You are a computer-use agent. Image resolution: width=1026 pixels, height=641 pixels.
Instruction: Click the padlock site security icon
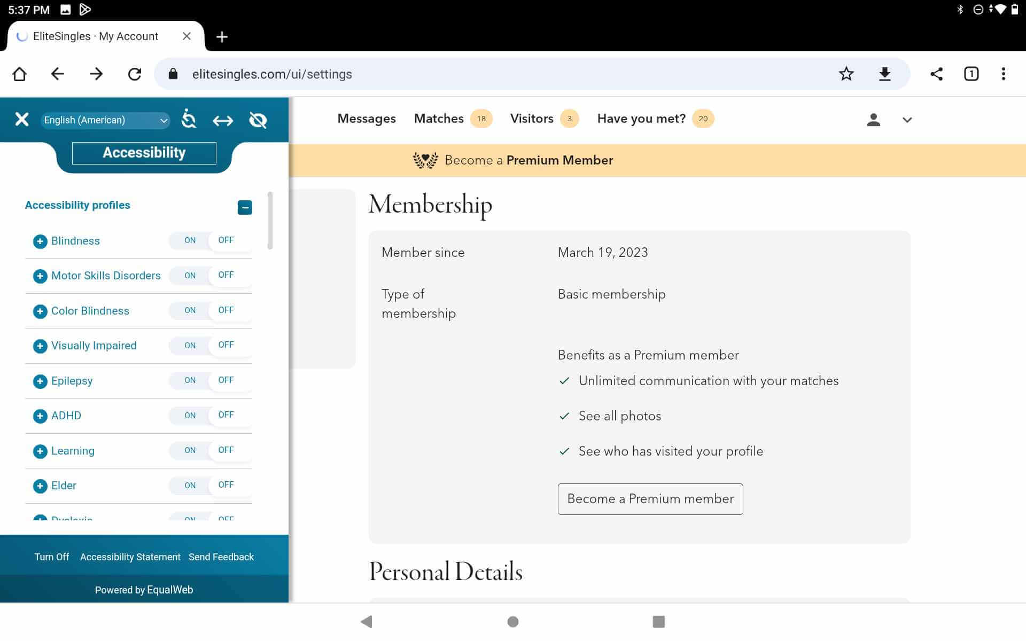[x=173, y=74]
